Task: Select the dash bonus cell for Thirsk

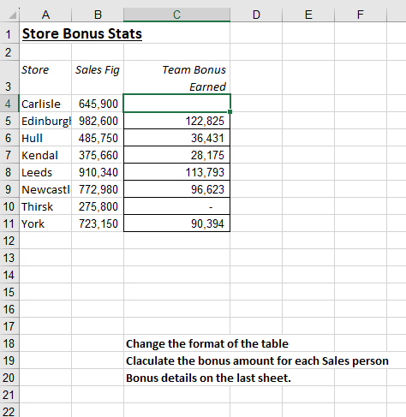Action: pyautogui.click(x=176, y=206)
